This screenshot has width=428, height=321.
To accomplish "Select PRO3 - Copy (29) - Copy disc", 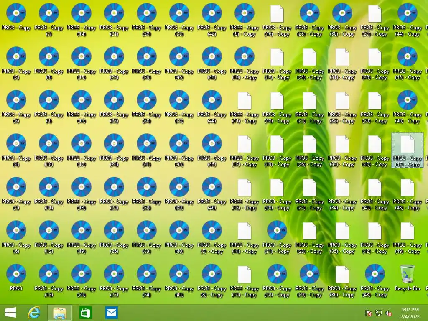I will (x=310, y=274).
